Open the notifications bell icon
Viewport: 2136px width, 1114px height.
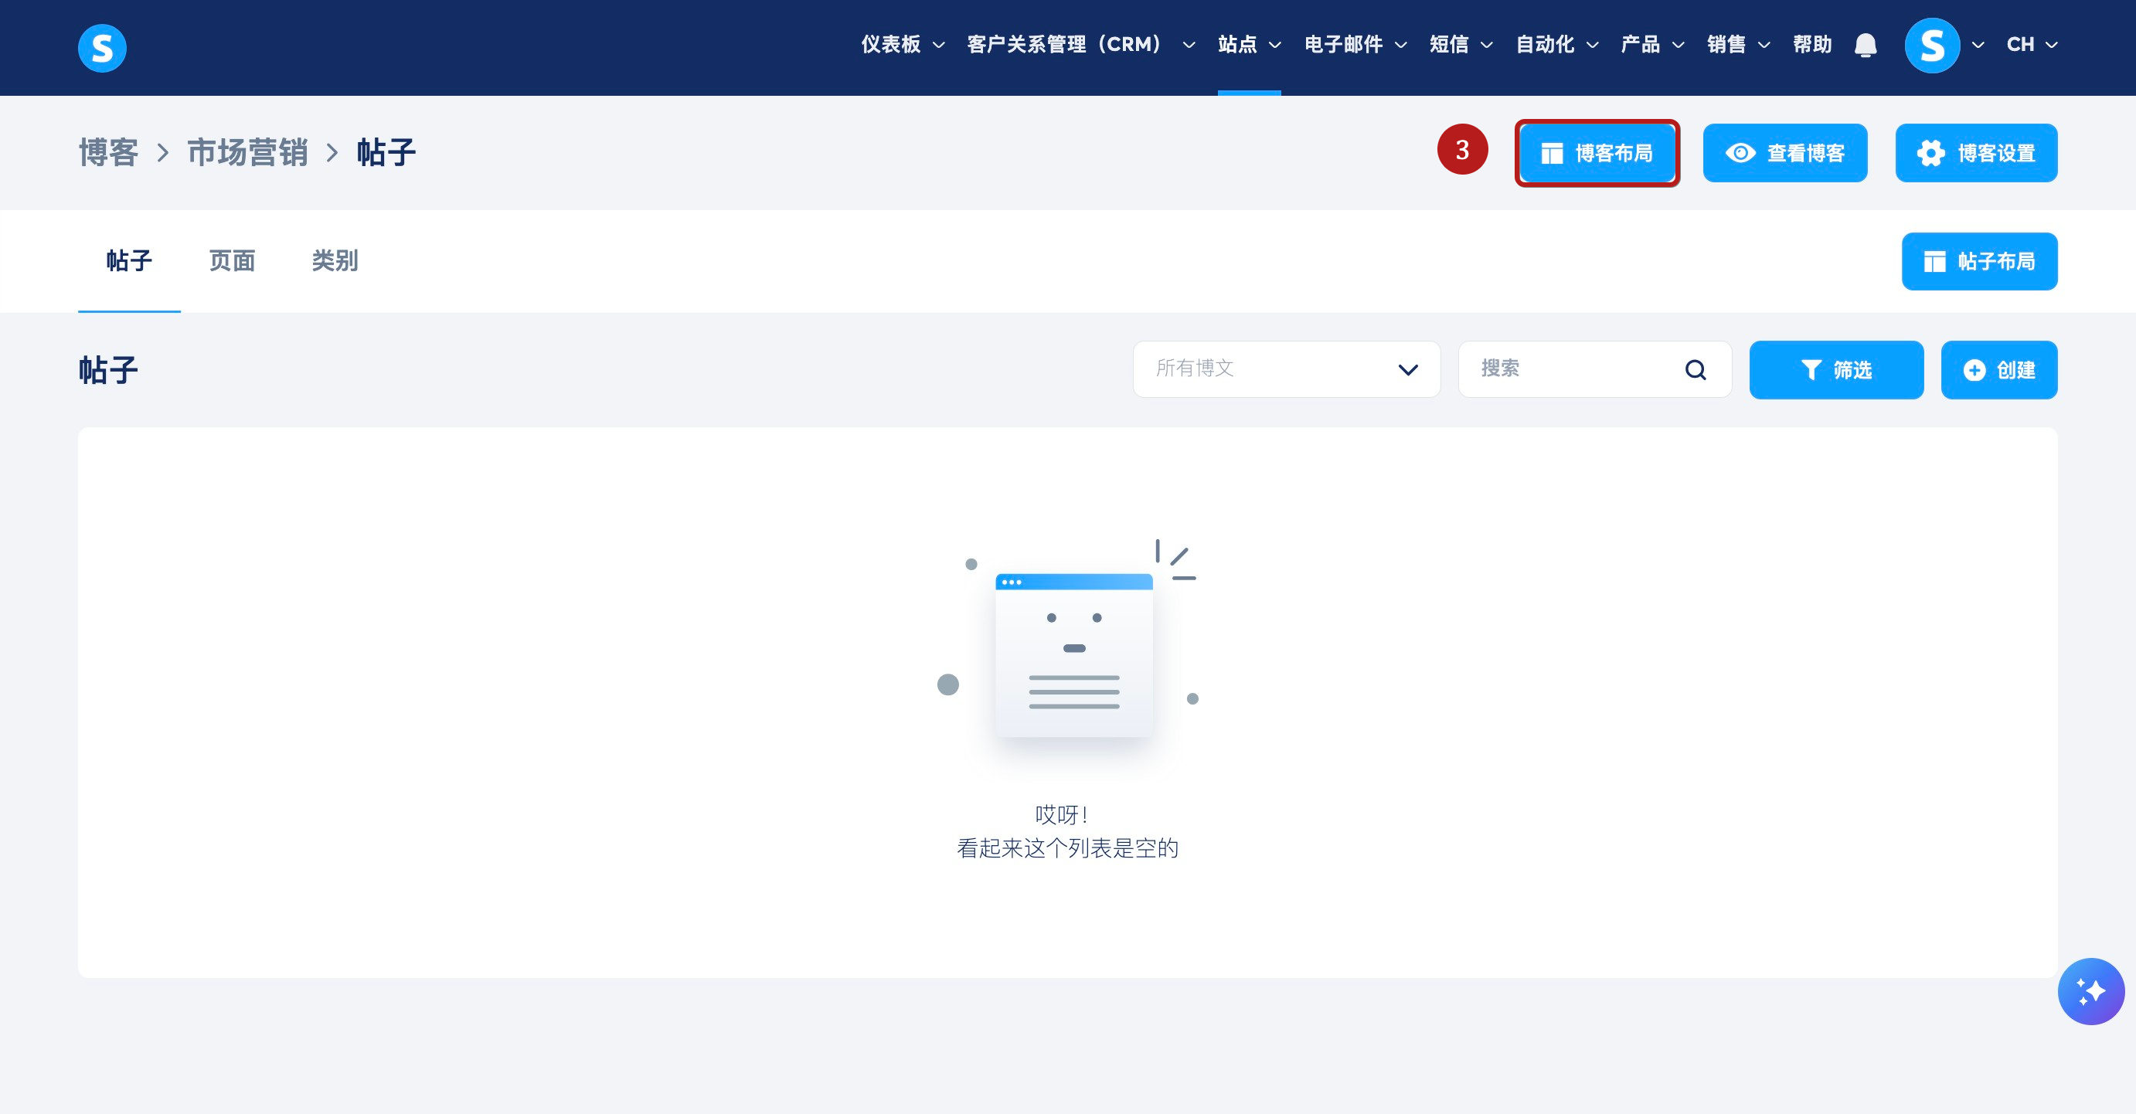pyautogui.click(x=1865, y=45)
